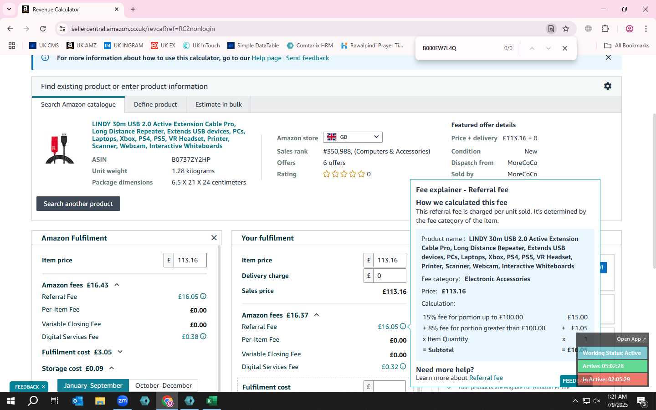Open All Bookmarks folder
Image resolution: width=656 pixels, height=410 pixels.
click(x=626, y=46)
